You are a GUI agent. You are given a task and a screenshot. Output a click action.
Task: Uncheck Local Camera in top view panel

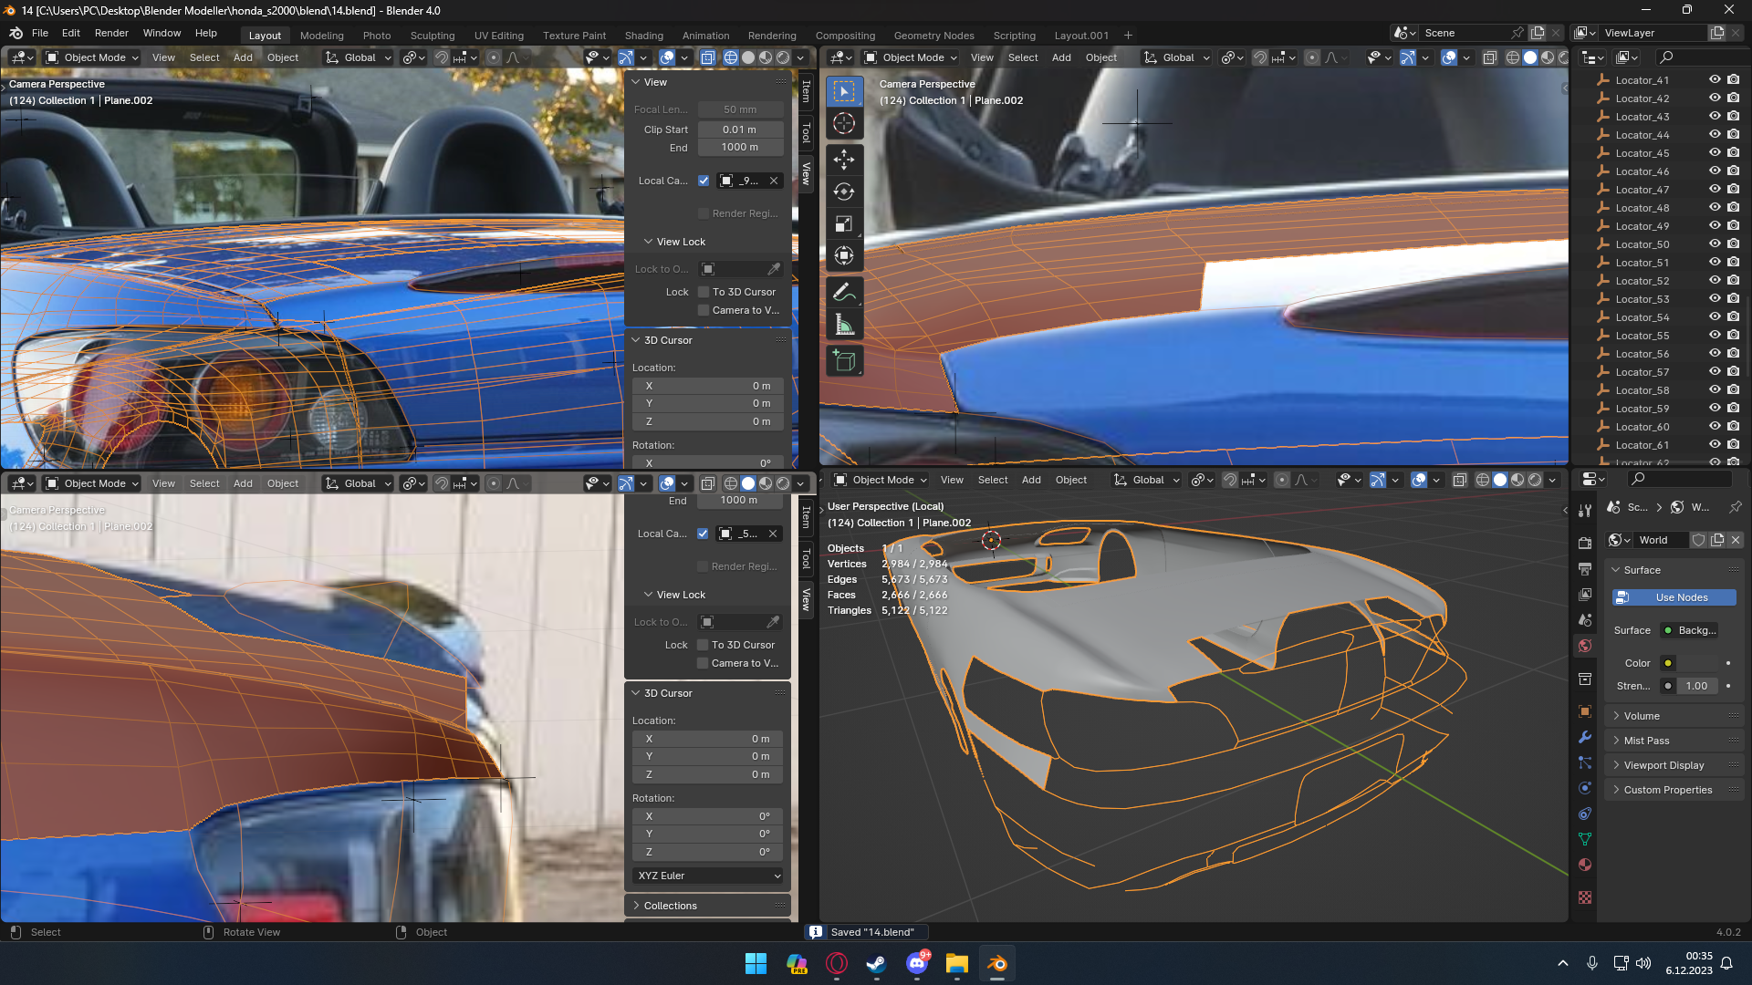click(x=704, y=181)
